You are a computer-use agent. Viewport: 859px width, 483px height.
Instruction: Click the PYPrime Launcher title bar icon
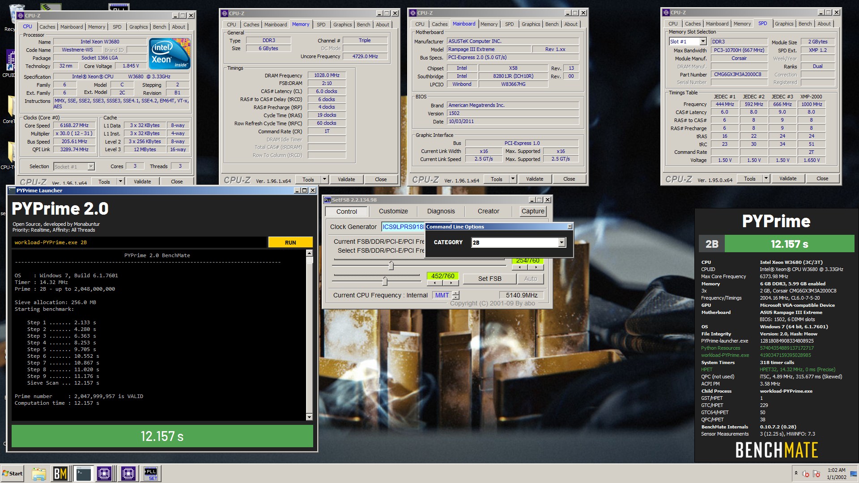12,191
